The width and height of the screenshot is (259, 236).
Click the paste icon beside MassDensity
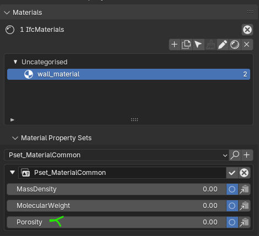[x=244, y=189]
